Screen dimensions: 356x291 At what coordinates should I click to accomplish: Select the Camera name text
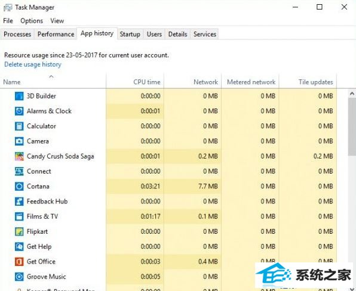click(38, 141)
